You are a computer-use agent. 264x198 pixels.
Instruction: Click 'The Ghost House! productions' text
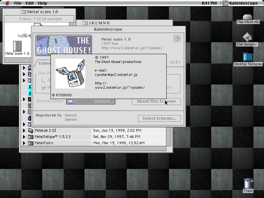coord(118,62)
